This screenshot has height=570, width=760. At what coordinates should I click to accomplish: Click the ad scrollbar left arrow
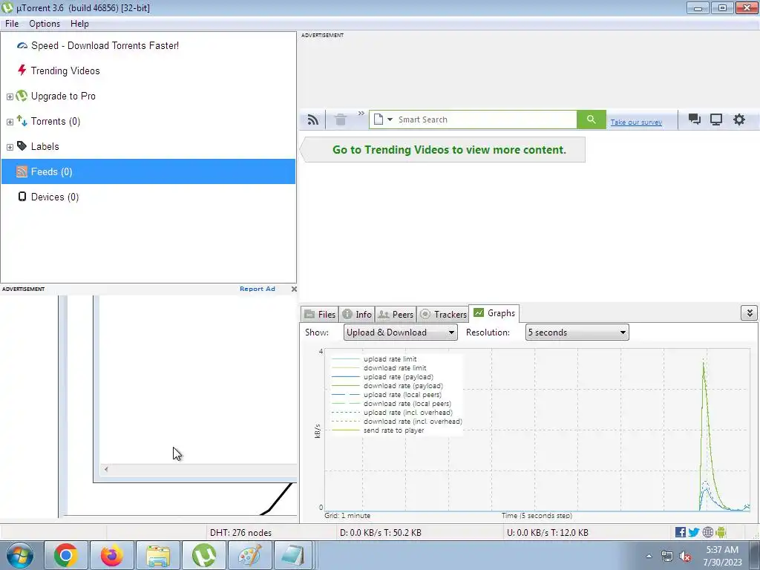pos(106,469)
